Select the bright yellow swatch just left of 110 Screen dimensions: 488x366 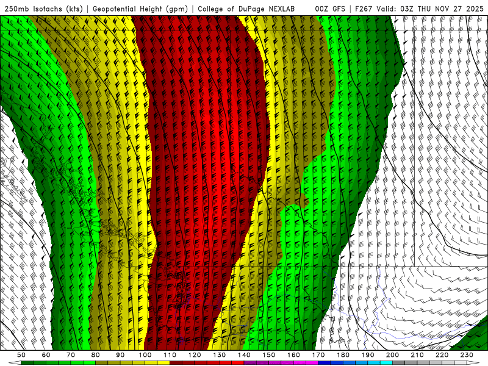pyautogui.click(x=163, y=363)
